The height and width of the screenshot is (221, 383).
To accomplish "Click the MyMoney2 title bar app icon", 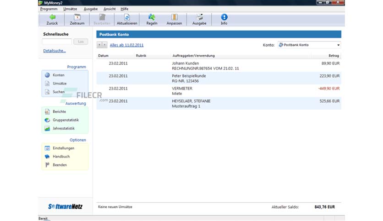I will coord(41,3).
